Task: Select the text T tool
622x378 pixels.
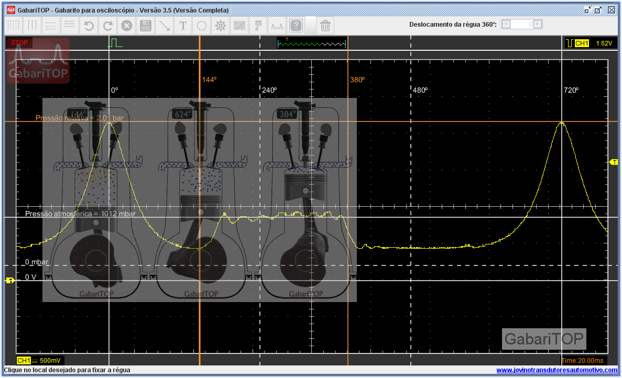Action: [183, 26]
